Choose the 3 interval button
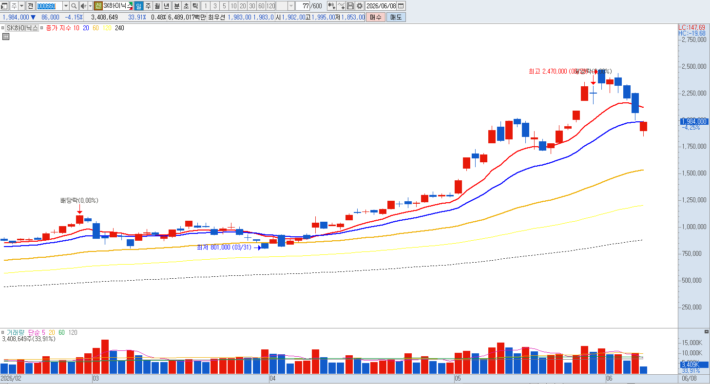This screenshot has height=384, width=710. point(215,6)
